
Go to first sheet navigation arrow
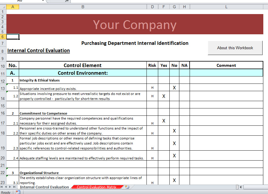pos(2,187)
